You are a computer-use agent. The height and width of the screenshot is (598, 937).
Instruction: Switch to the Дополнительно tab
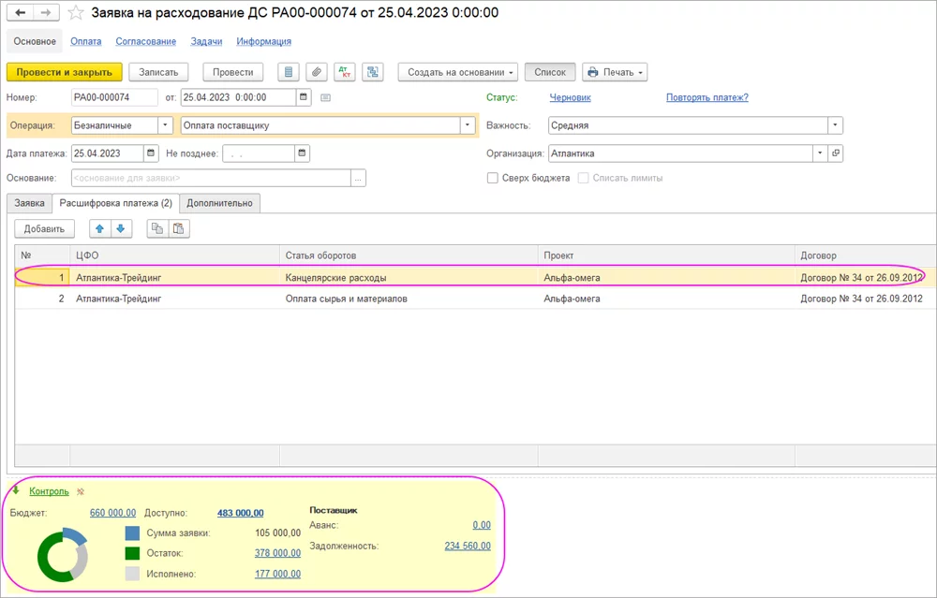[x=219, y=203]
